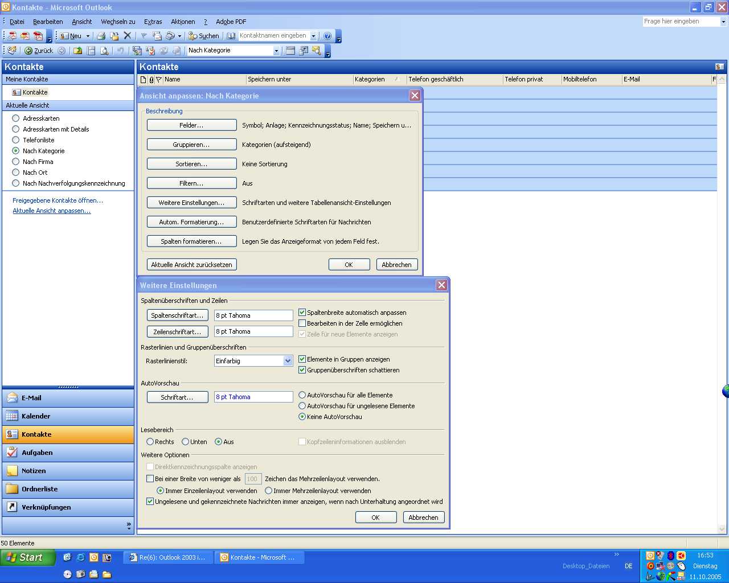Screen dimensions: 729x583
Task: Open the Adobe PDF menu
Action: coord(231,22)
